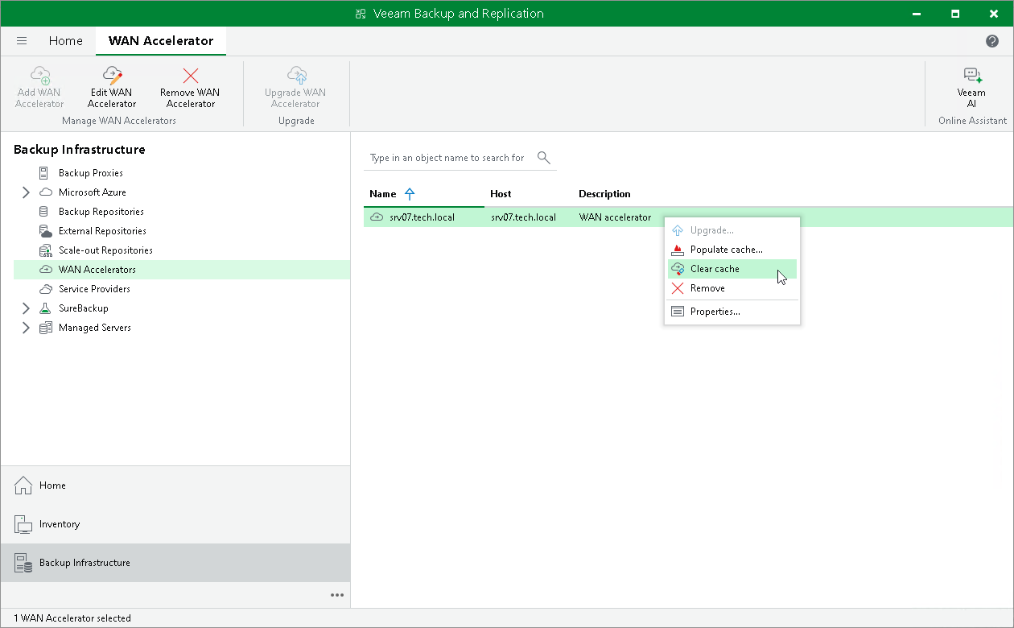Click the WAN accelerator description cell
1014x628 pixels.
615,217
